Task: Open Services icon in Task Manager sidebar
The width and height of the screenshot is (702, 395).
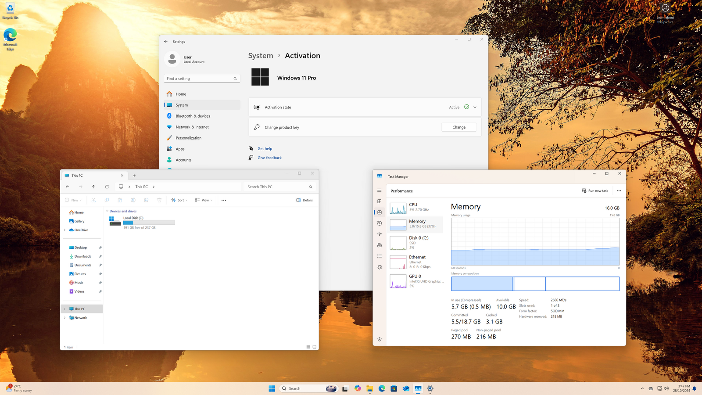Action: click(x=380, y=267)
